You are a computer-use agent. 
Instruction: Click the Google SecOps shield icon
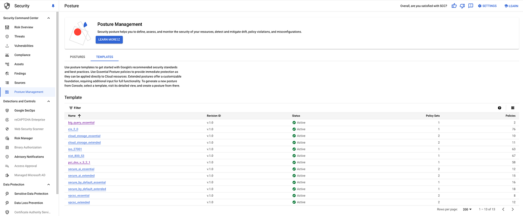click(x=7, y=110)
